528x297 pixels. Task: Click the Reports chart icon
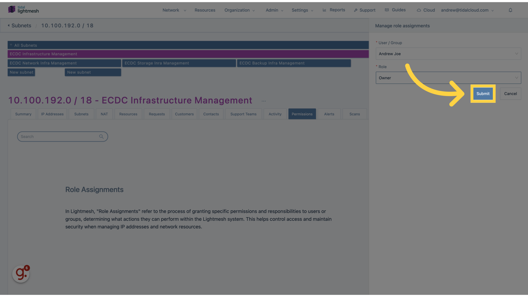pos(324,10)
